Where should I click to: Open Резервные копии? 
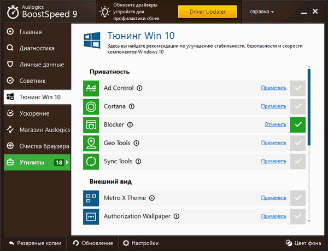pos(35,243)
